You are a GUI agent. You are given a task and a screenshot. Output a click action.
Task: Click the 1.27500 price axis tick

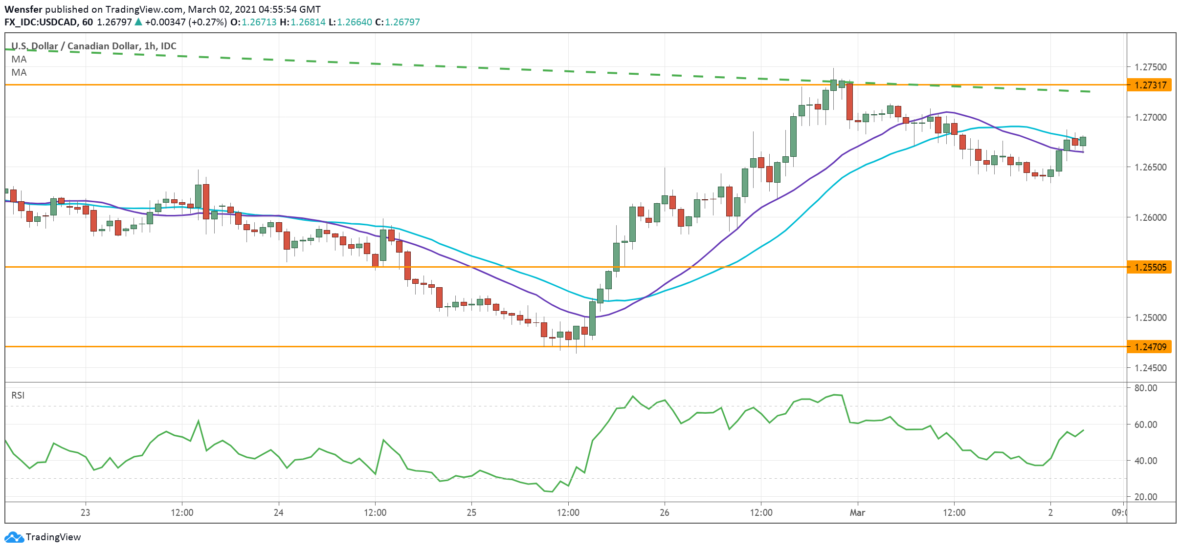coord(1150,67)
